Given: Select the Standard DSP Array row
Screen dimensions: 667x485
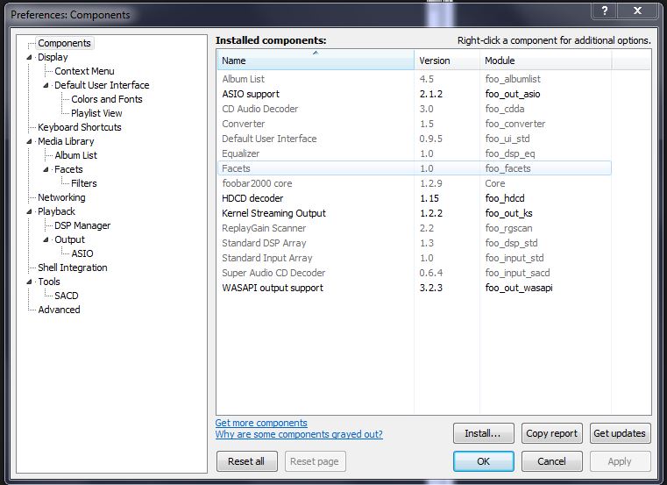Looking at the screenshot, I should point(414,243).
